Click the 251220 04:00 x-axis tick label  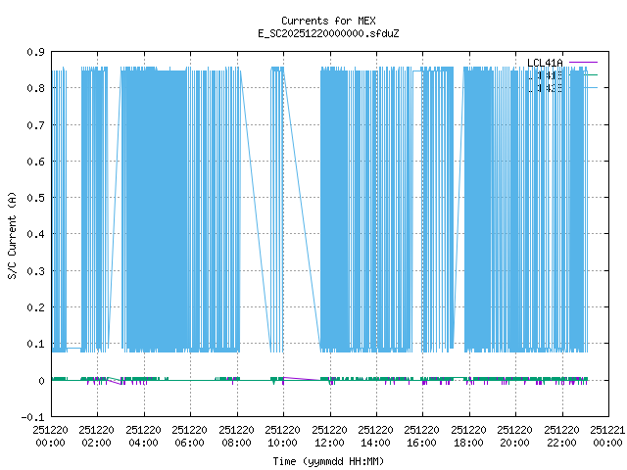point(144,435)
